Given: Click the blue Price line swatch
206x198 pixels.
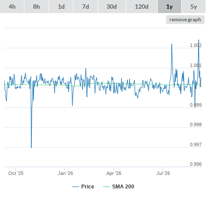Looking at the screenshot, I should point(76,187).
